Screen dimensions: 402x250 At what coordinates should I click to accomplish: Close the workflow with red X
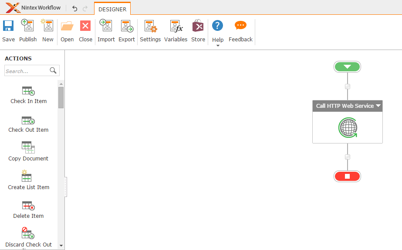(x=85, y=26)
